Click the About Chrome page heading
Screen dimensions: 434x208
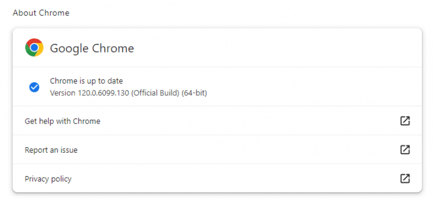pyautogui.click(x=41, y=12)
